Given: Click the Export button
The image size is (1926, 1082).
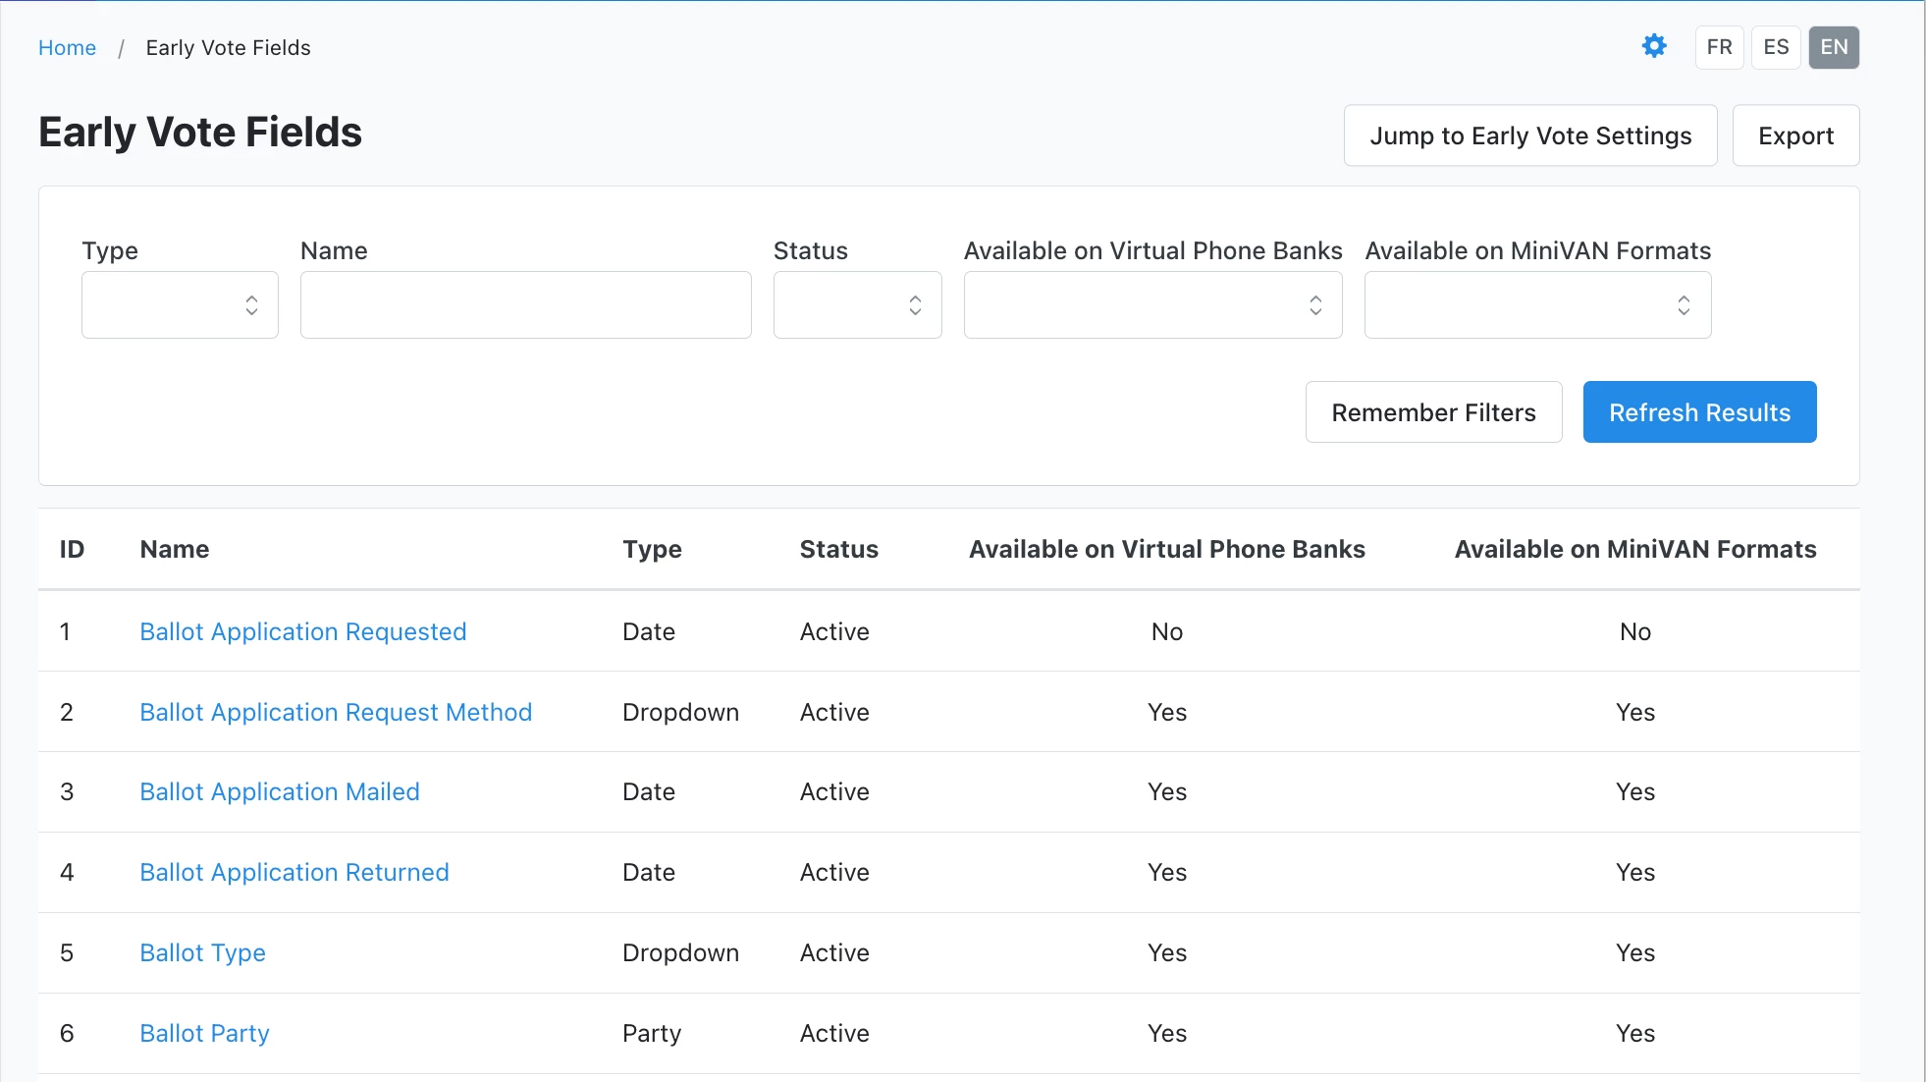Looking at the screenshot, I should pos(1795,135).
